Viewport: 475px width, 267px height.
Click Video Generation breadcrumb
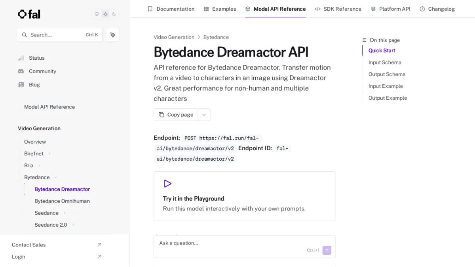[x=174, y=37]
